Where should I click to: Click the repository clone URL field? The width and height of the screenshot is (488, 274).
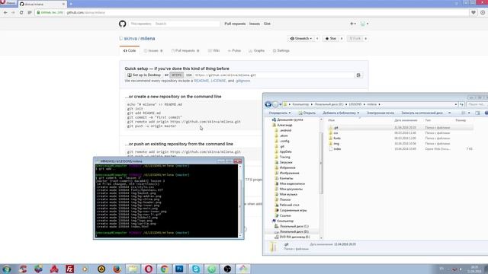coord(274,75)
